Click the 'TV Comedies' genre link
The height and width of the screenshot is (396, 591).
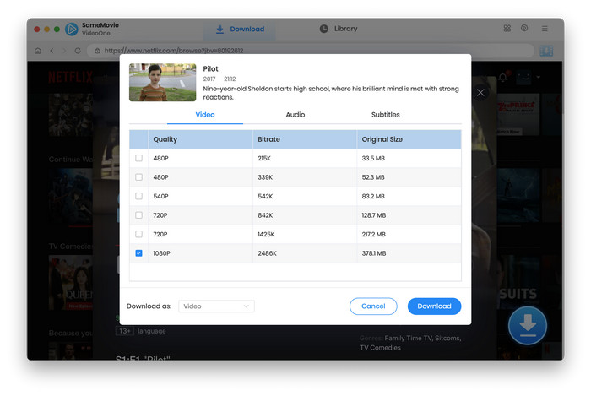click(380, 347)
